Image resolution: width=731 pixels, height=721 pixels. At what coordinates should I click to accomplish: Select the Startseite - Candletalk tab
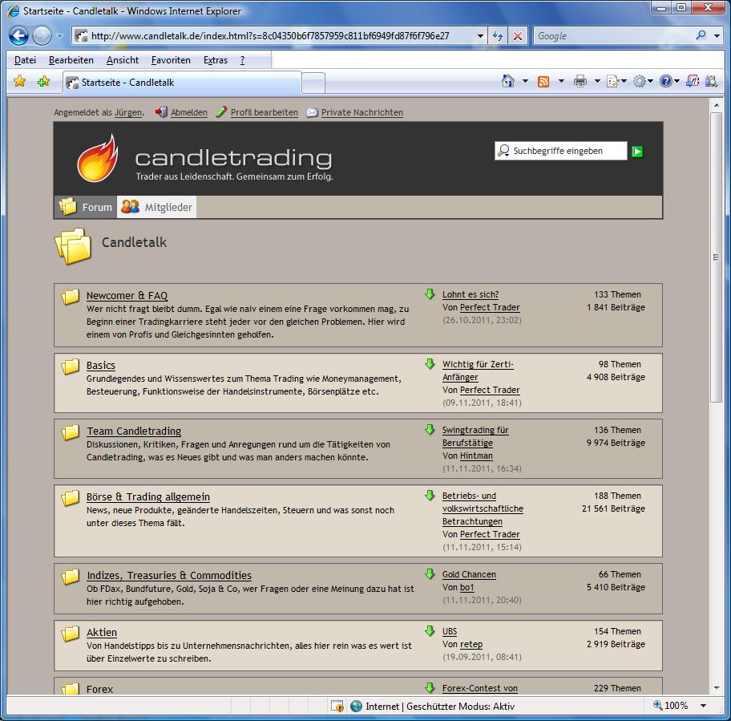tap(182, 83)
